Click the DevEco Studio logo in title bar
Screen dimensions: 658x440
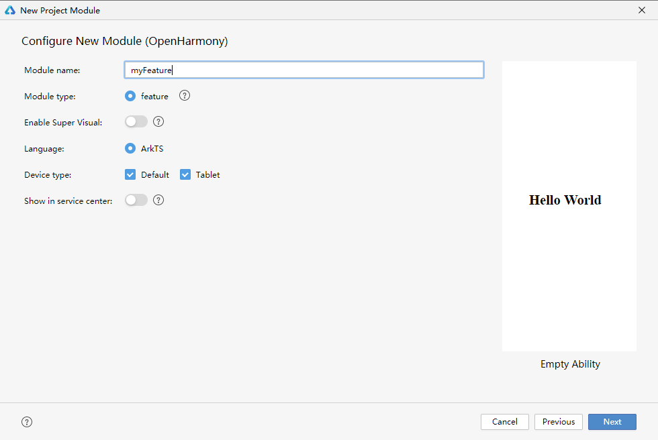[10, 11]
